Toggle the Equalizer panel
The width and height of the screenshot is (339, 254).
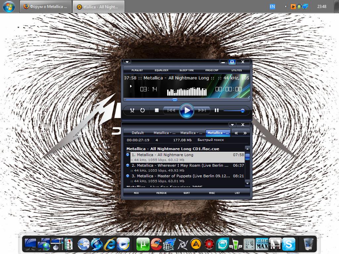[162, 70]
